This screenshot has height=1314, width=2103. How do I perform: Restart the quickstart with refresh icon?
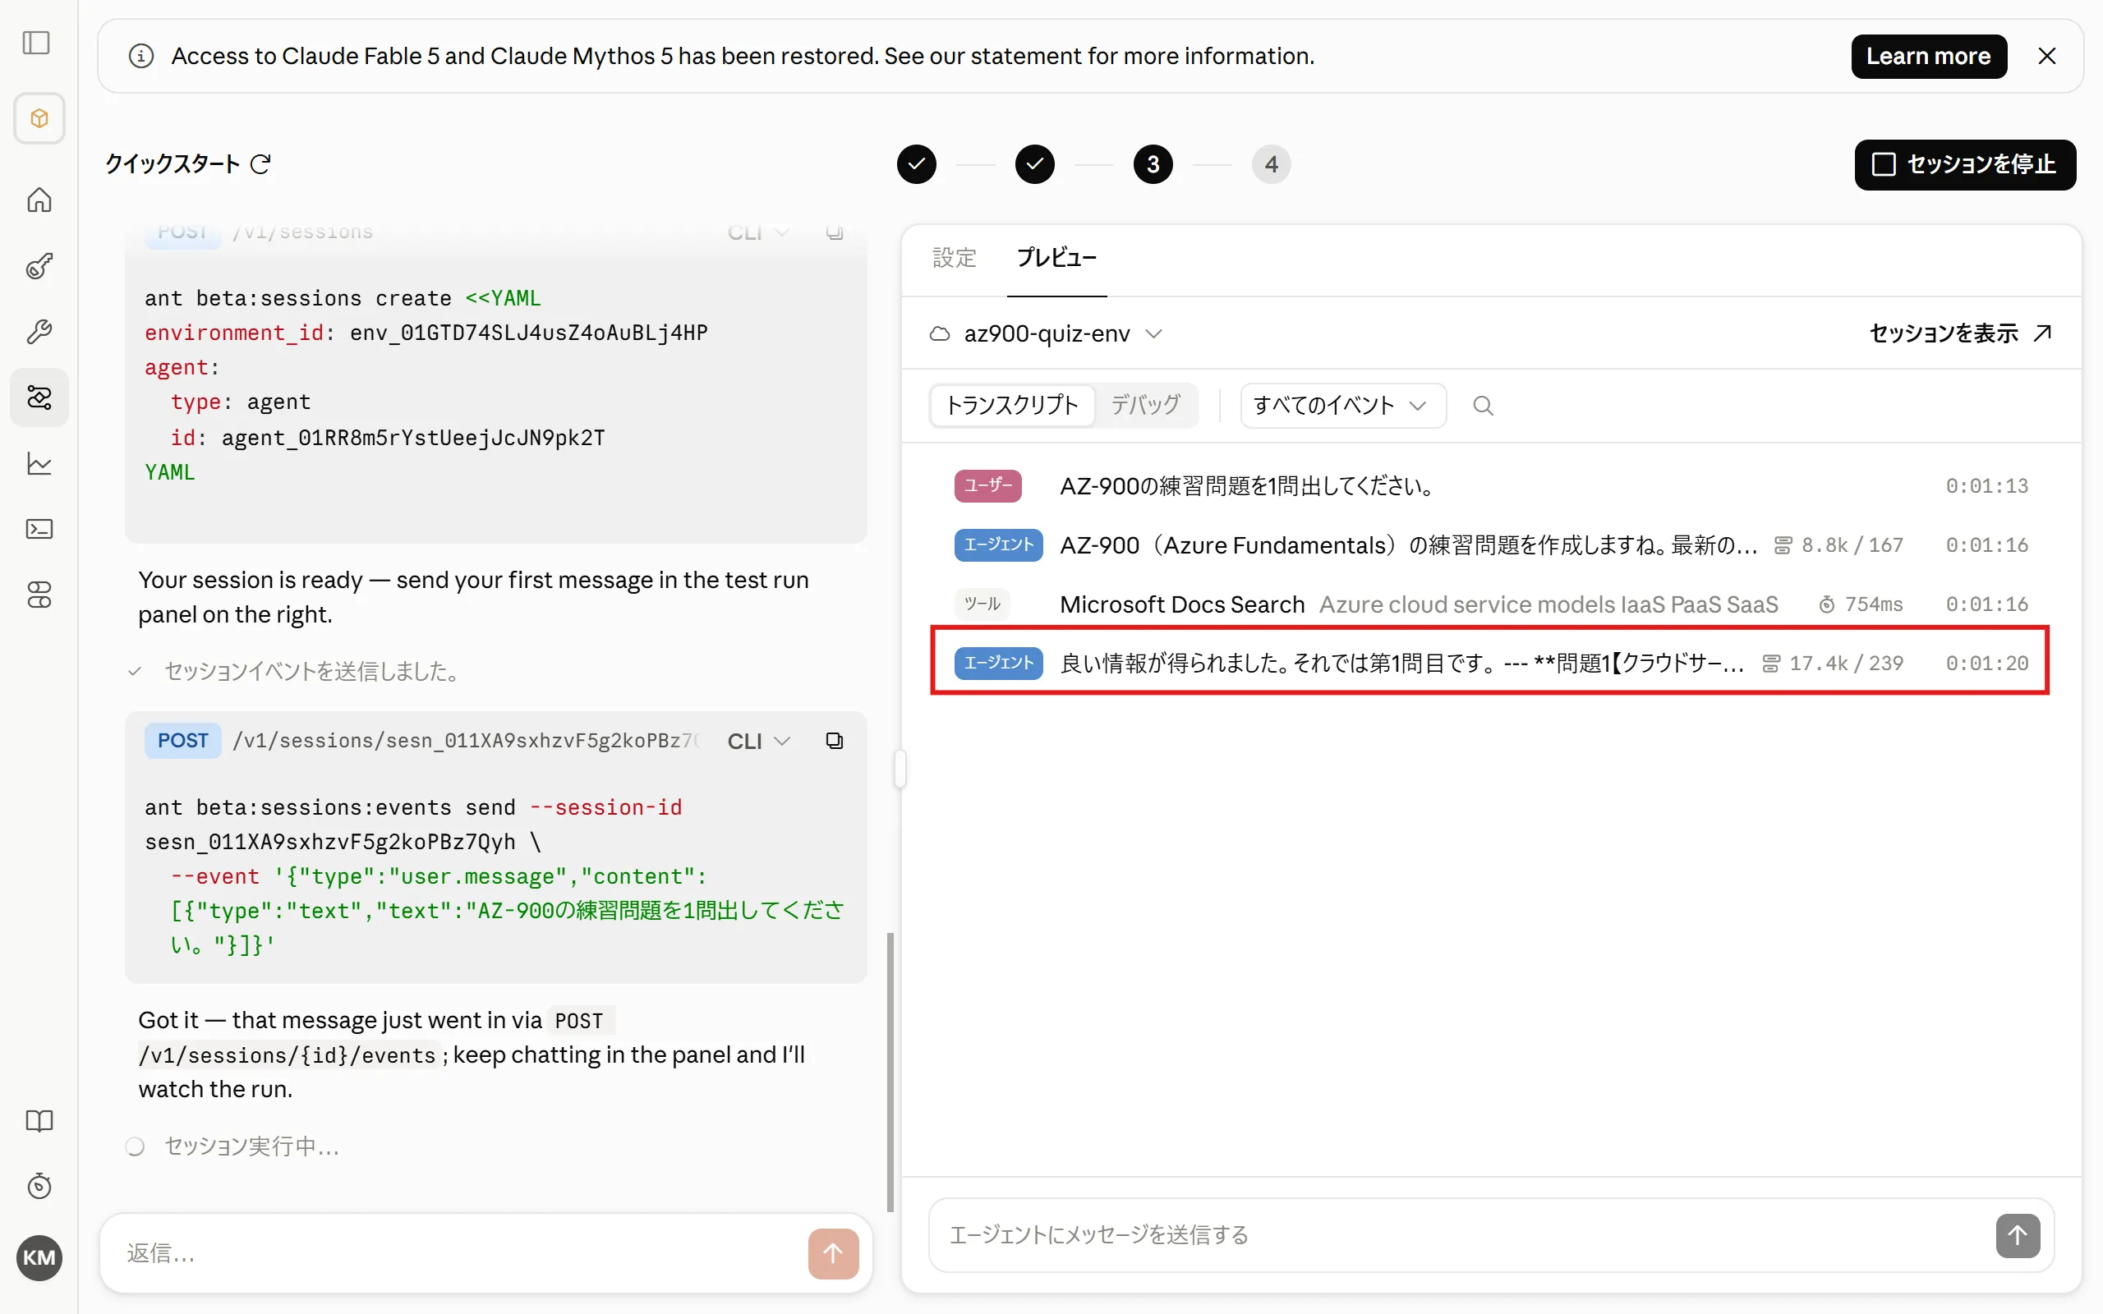pos(260,164)
